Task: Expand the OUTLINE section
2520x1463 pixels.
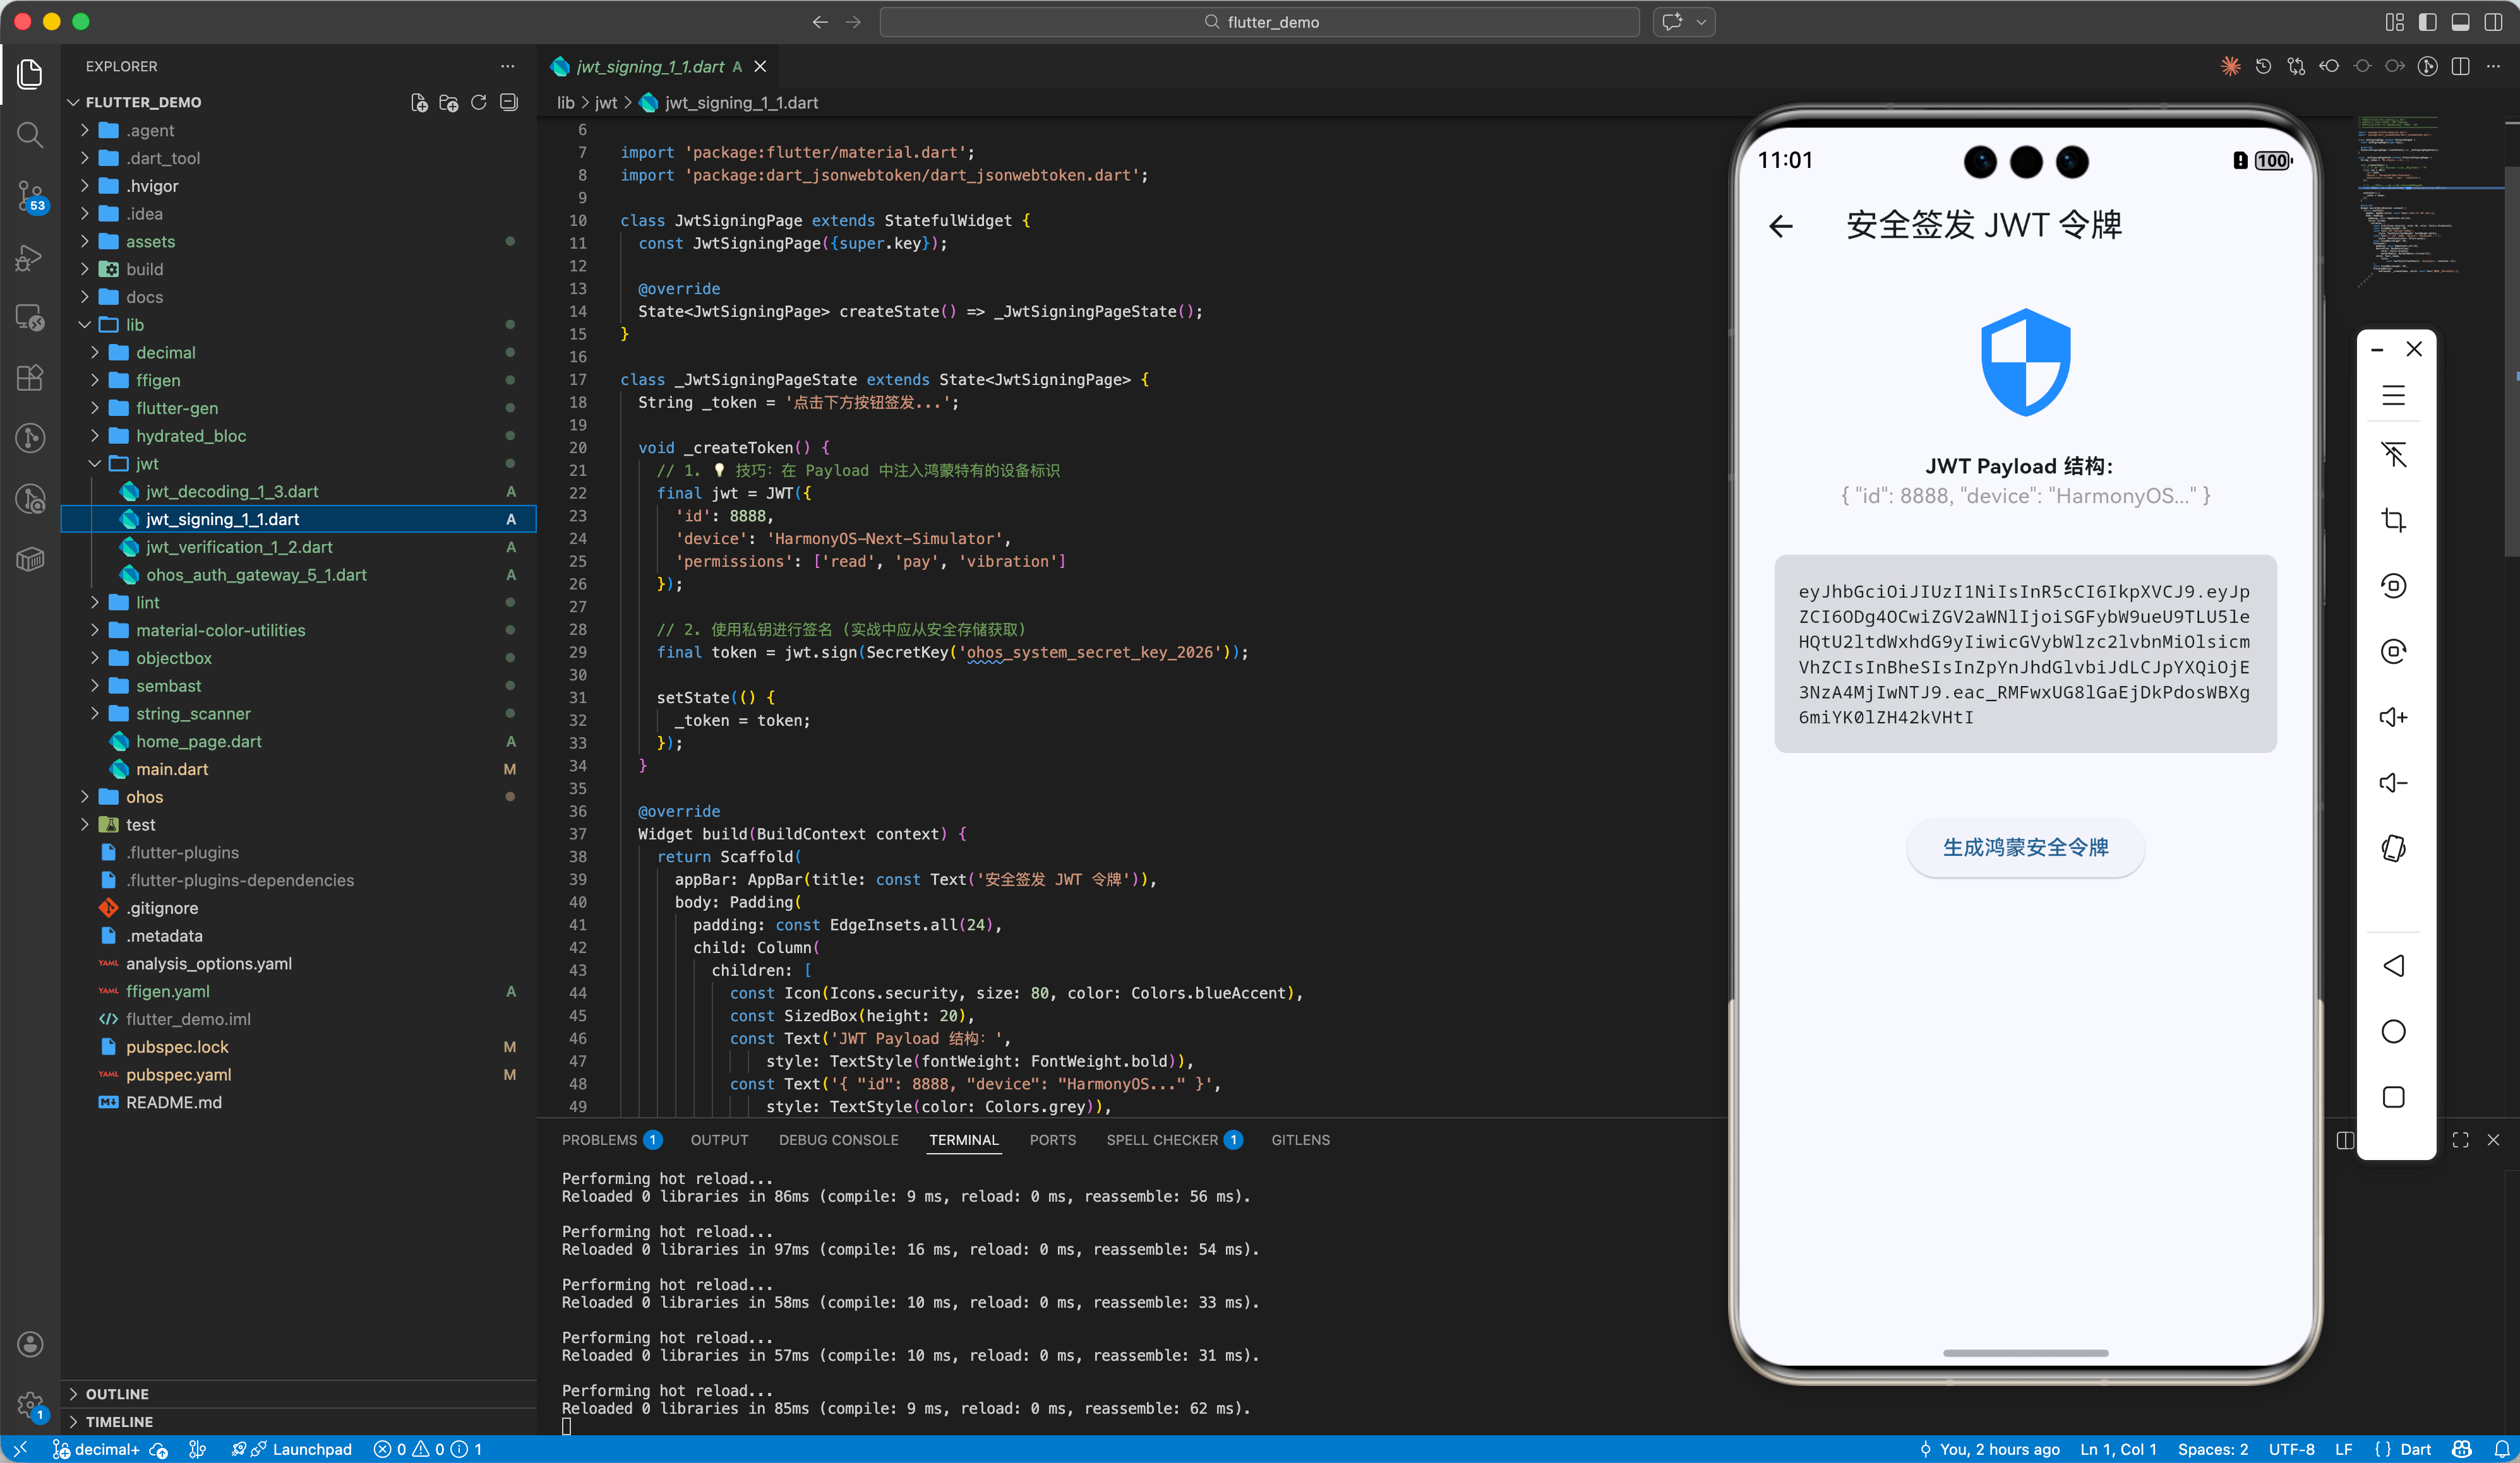Action: click(x=117, y=1394)
